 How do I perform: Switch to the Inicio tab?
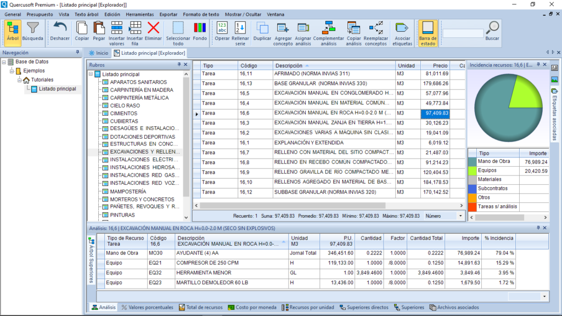tap(99, 53)
